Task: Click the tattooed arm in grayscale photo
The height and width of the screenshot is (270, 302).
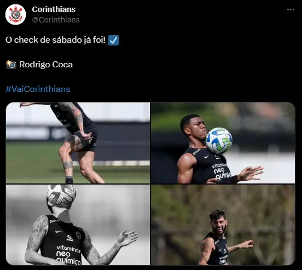Action: point(37,238)
